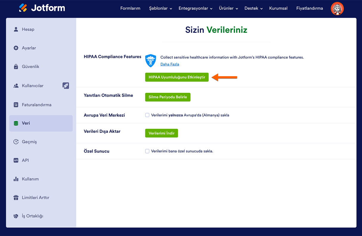
Task: Open the Kullanıcılar sidebar section
Action: click(41, 86)
